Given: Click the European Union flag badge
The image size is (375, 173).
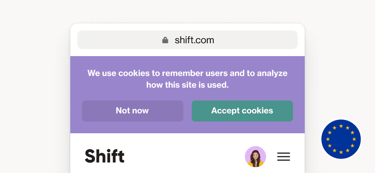Looking at the screenshot, I should 341,139.
